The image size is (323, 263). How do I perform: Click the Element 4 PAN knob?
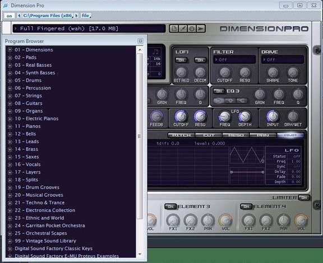click(x=283, y=220)
